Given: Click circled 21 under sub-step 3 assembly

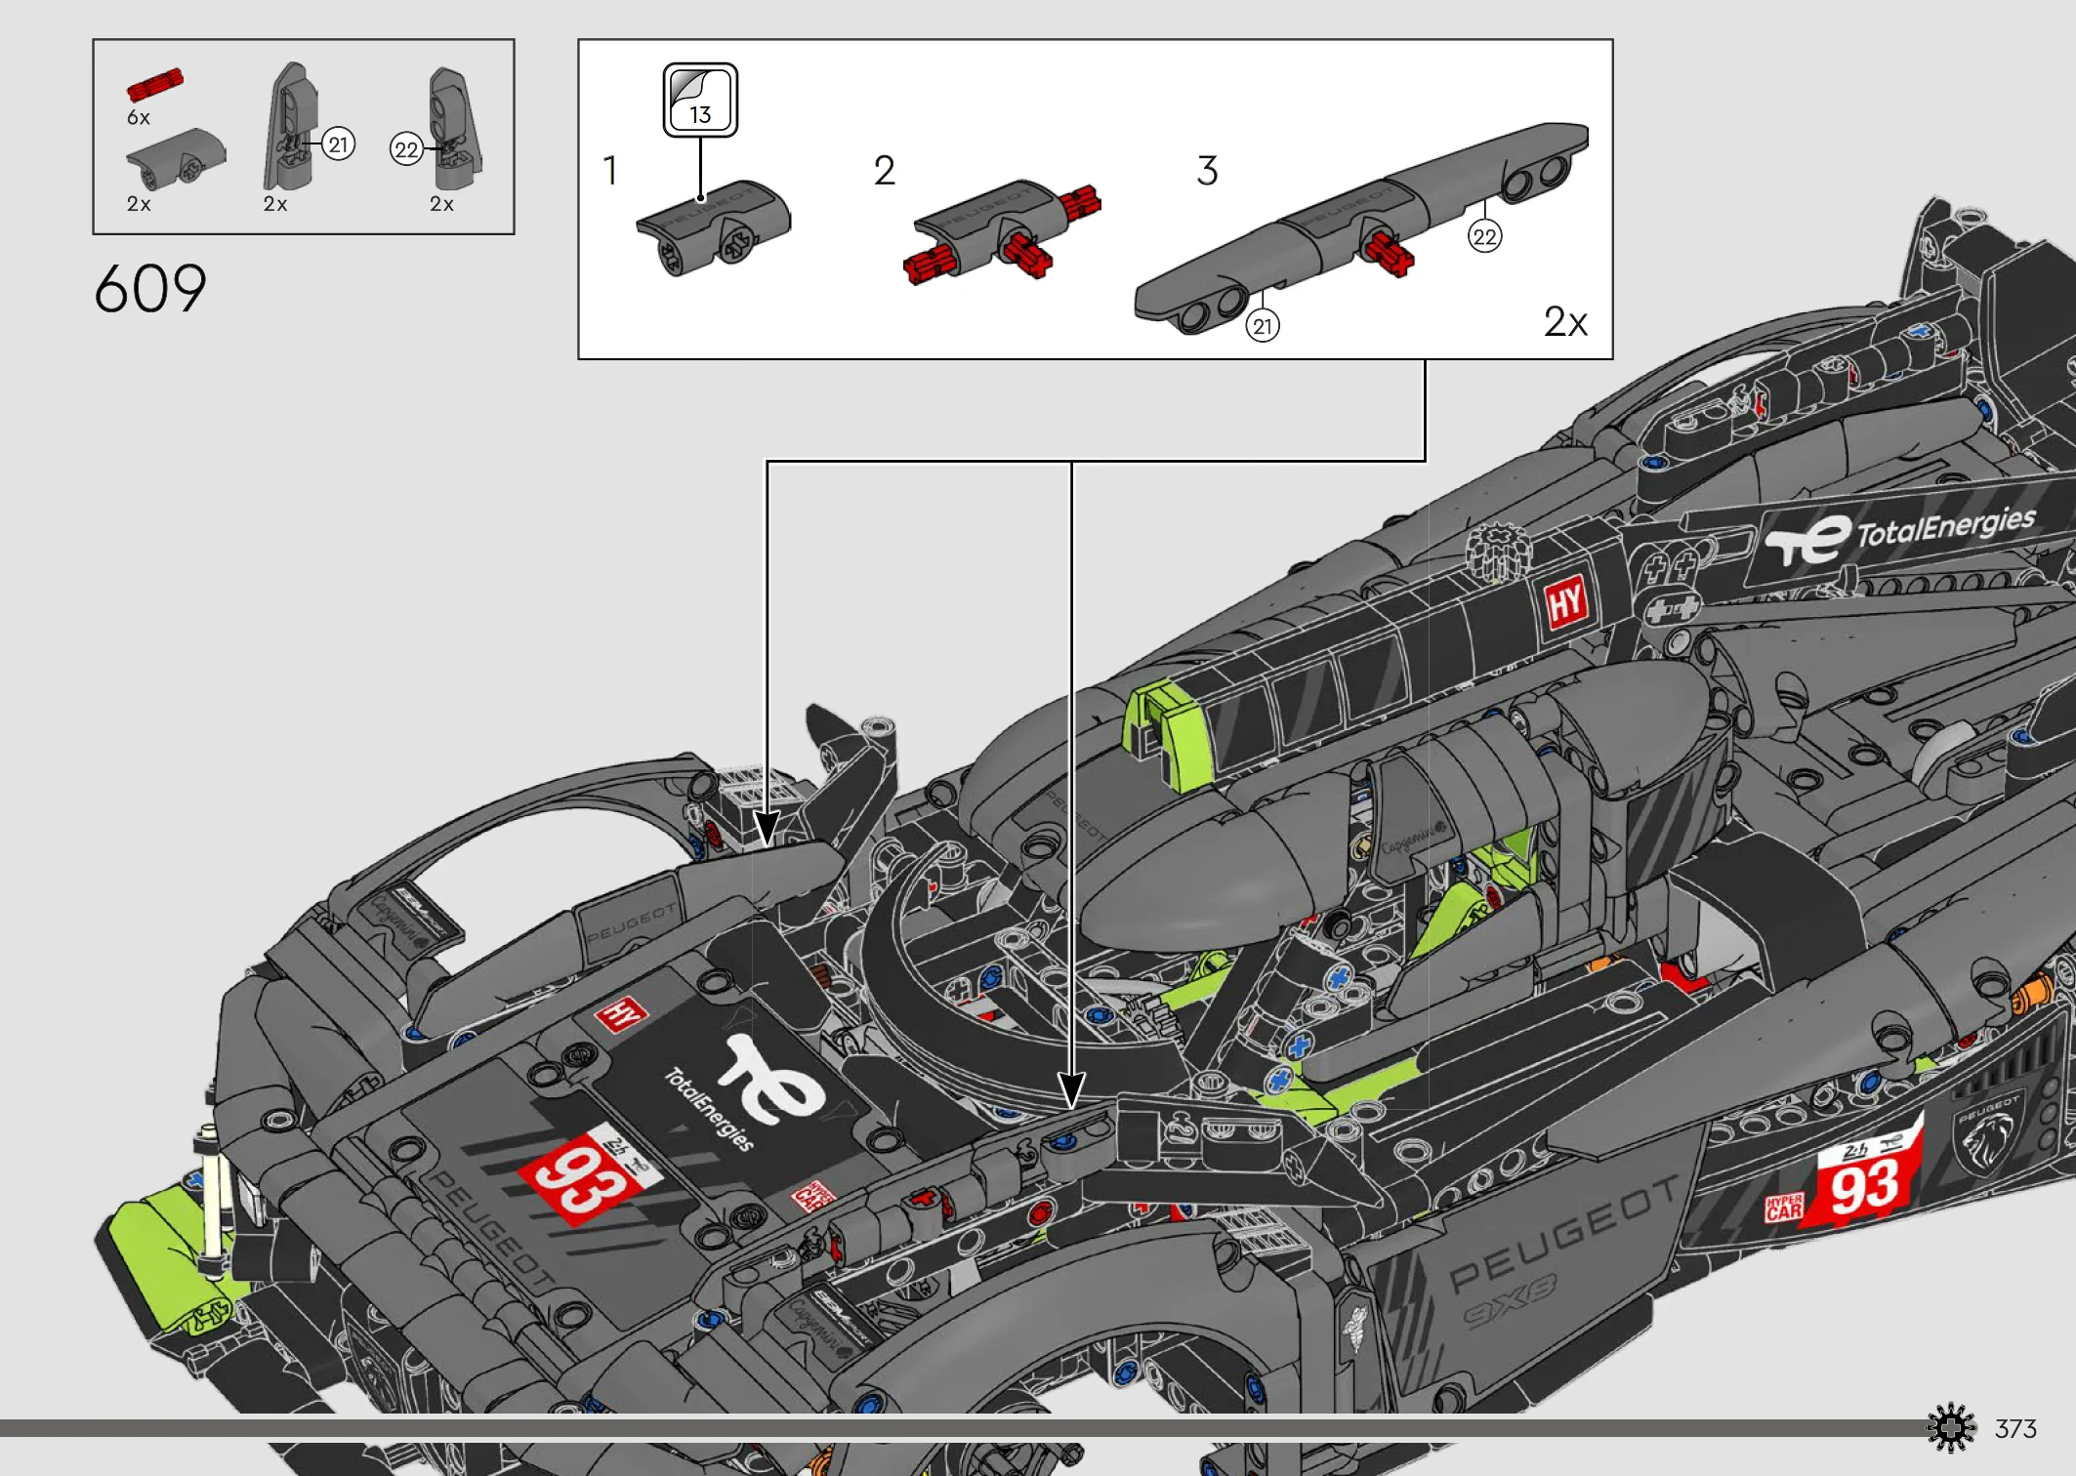Looking at the screenshot, I should coord(1263,326).
